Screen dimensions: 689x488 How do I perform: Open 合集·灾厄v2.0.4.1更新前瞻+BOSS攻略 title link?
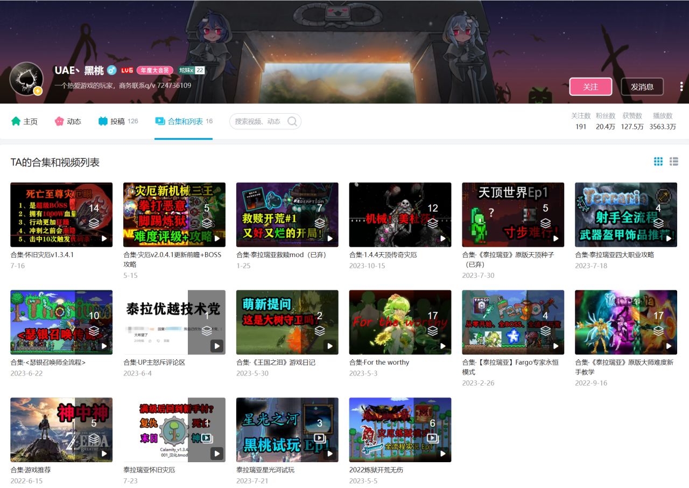click(172, 260)
